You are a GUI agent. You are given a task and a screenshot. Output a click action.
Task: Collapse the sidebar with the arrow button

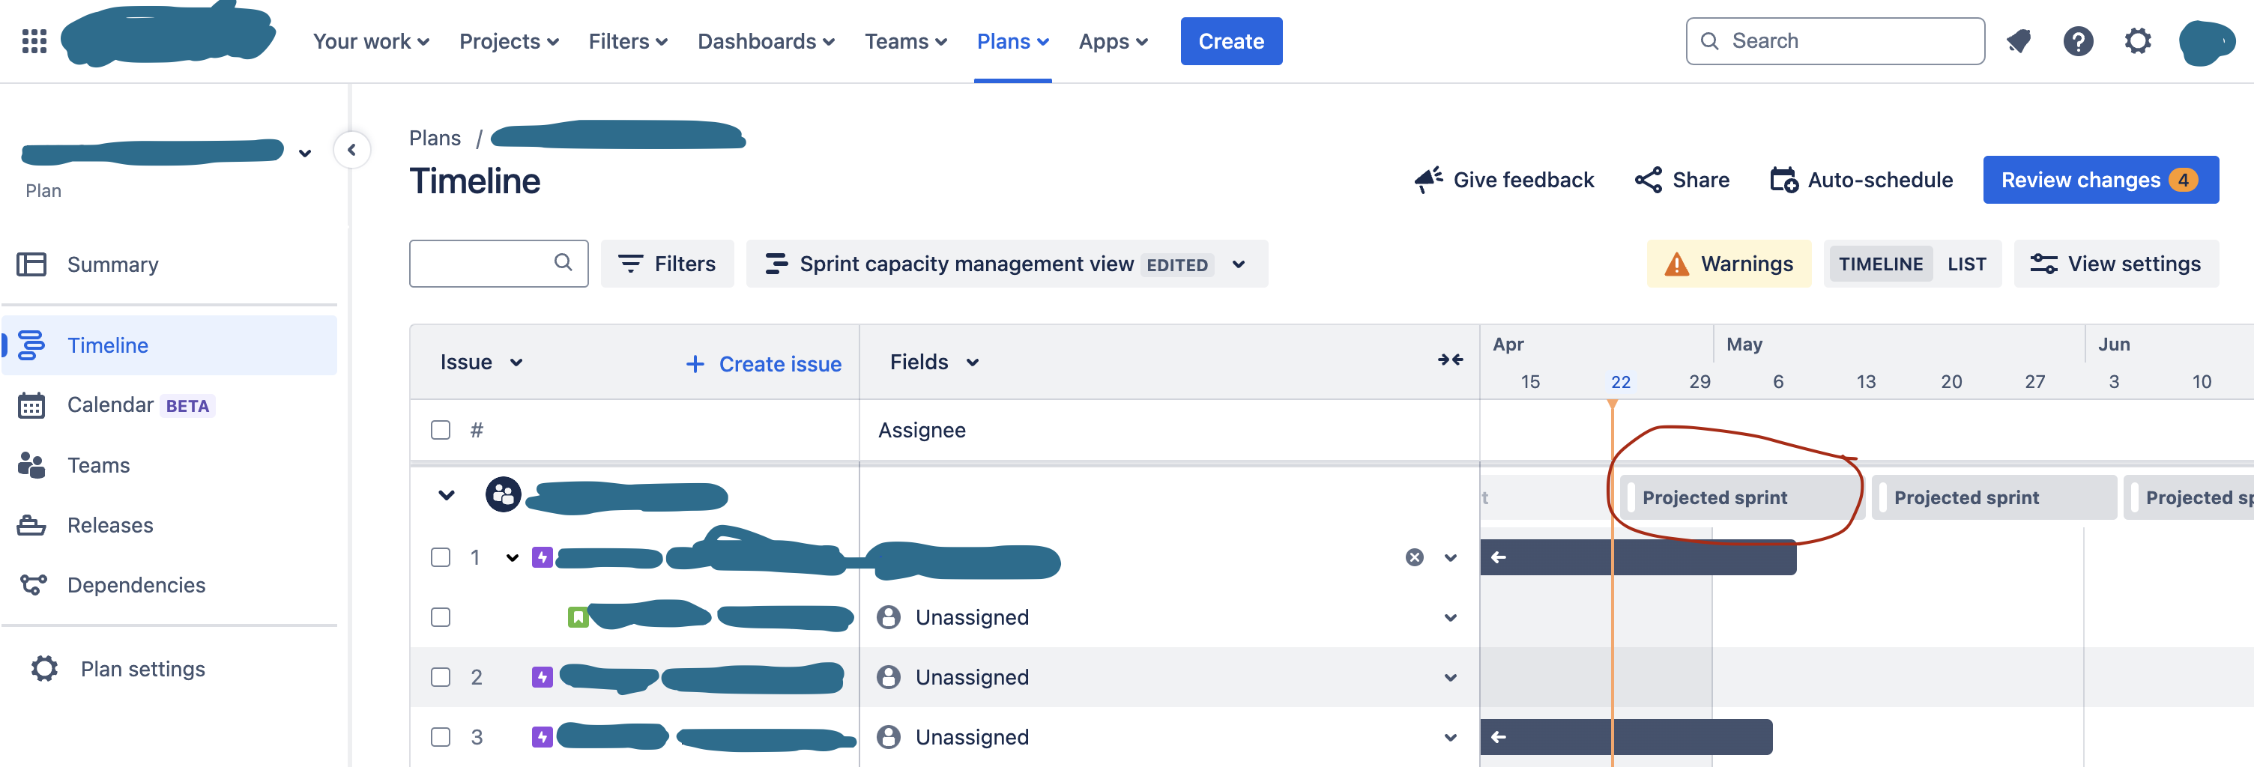(351, 150)
